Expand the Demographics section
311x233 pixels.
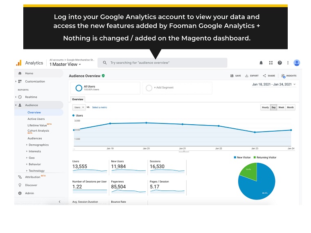pyautogui.click(x=38, y=145)
